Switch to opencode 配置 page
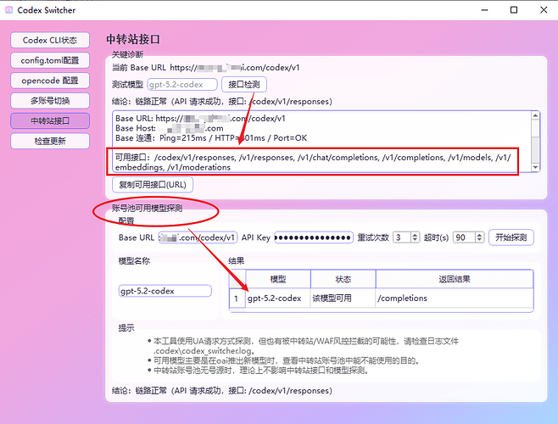This screenshot has height=424, width=558. (50, 81)
